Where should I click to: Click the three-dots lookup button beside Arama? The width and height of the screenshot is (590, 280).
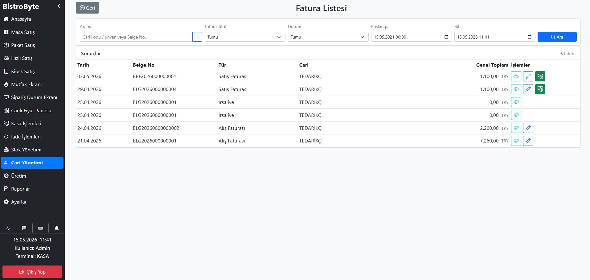click(x=197, y=37)
